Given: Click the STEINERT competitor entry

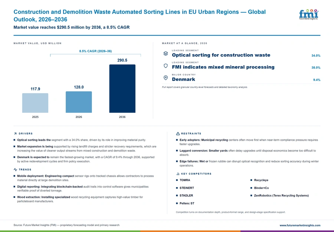Looking at the screenshot, I should coord(187,188).
